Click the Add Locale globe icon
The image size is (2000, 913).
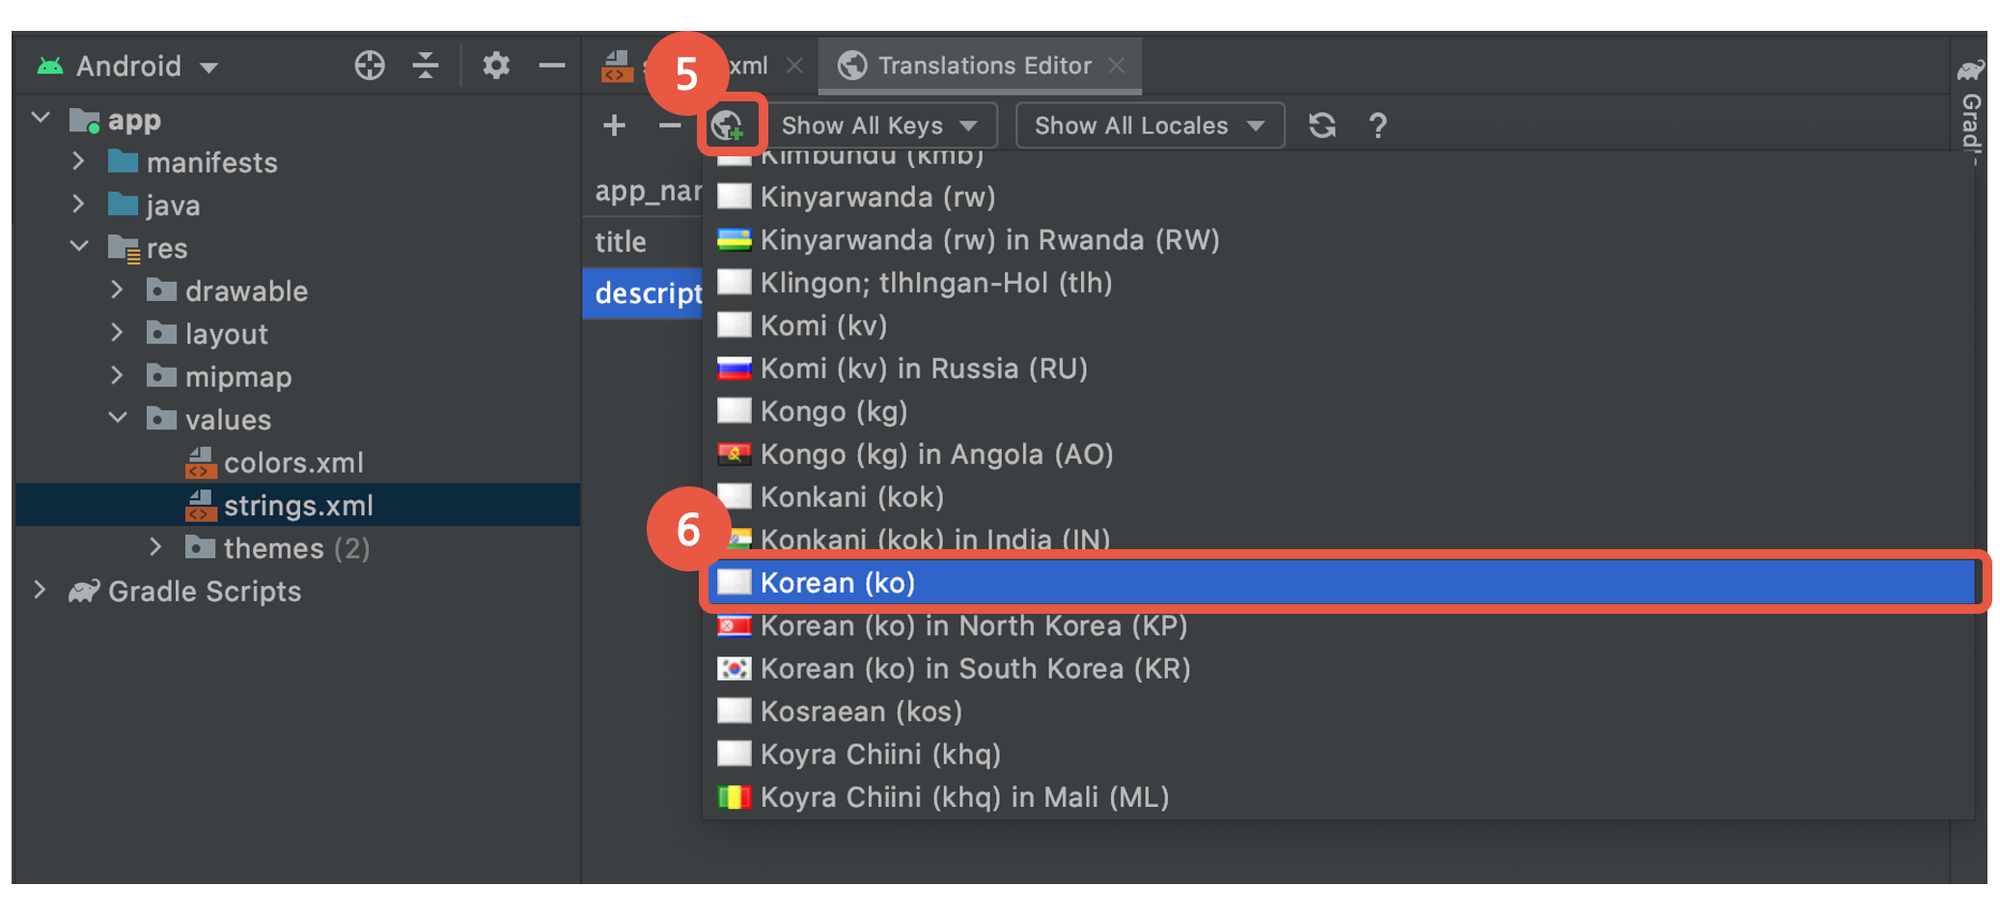coord(727,125)
